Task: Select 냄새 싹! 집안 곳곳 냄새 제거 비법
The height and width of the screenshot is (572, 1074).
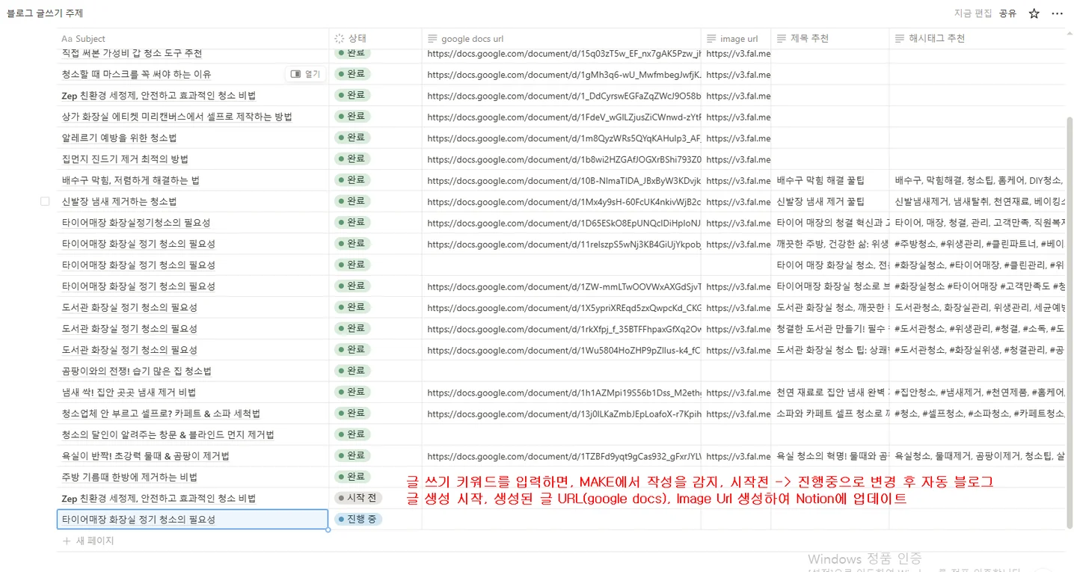Action: [x=129, y=393]
